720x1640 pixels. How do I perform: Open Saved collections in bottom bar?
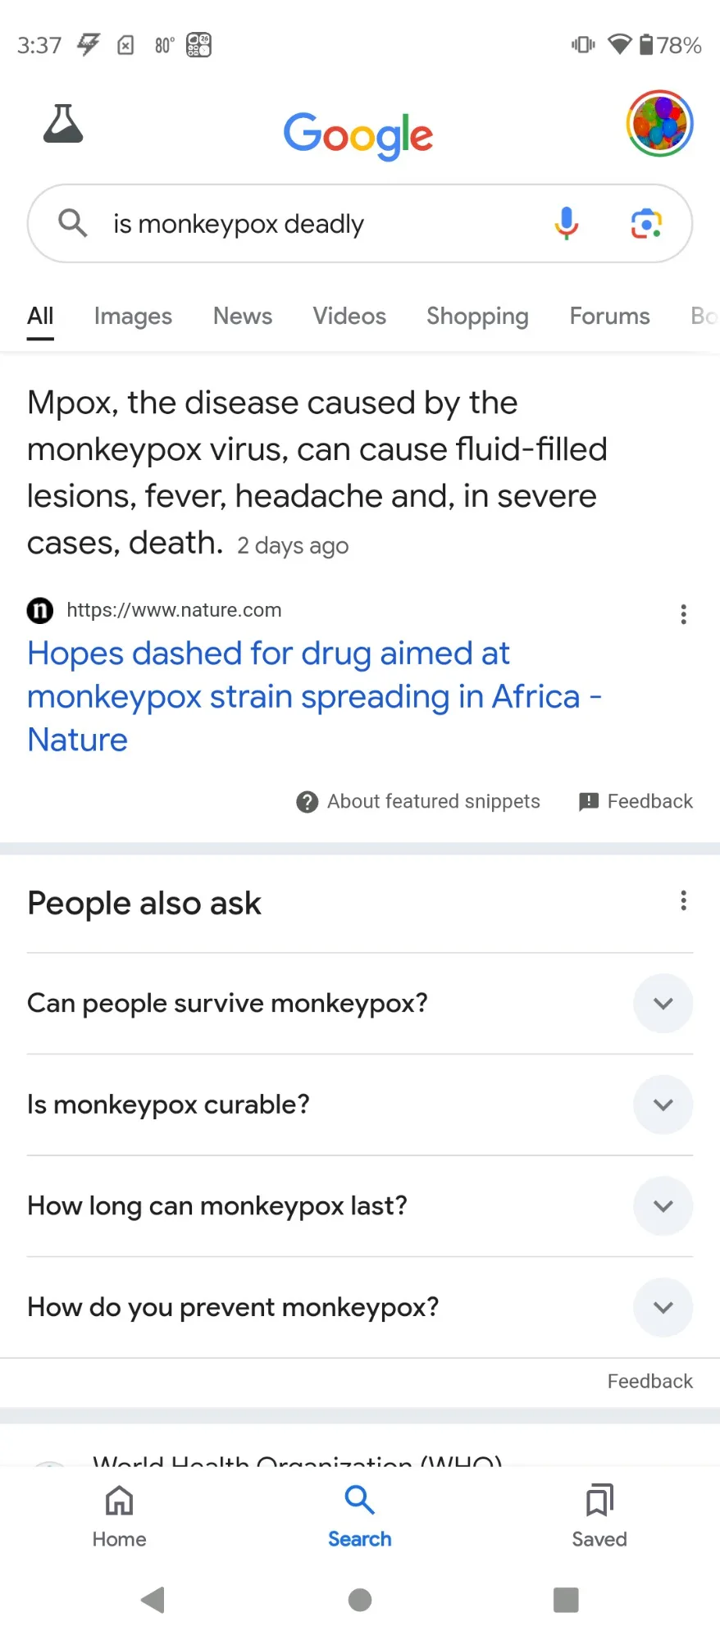click(x=599, y=1515)
